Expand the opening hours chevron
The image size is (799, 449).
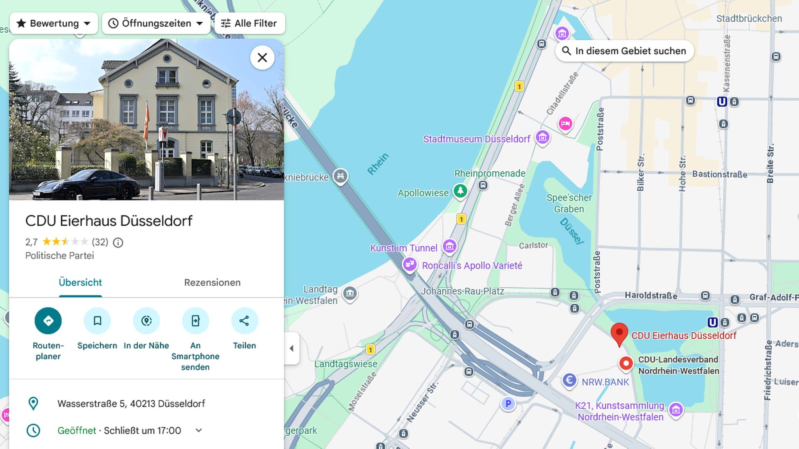(199, 431)
